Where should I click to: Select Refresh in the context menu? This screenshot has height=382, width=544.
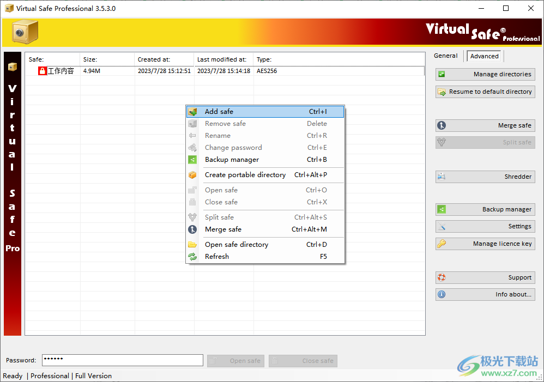pos(265,257)
